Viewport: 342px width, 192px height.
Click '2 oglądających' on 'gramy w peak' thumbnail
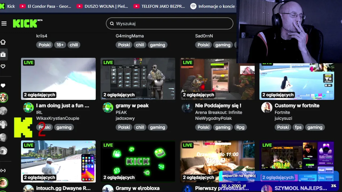click(x=119, y=95)
